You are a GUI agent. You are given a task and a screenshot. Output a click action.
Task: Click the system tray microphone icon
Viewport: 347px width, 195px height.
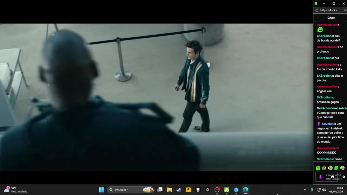pos(312,190)
